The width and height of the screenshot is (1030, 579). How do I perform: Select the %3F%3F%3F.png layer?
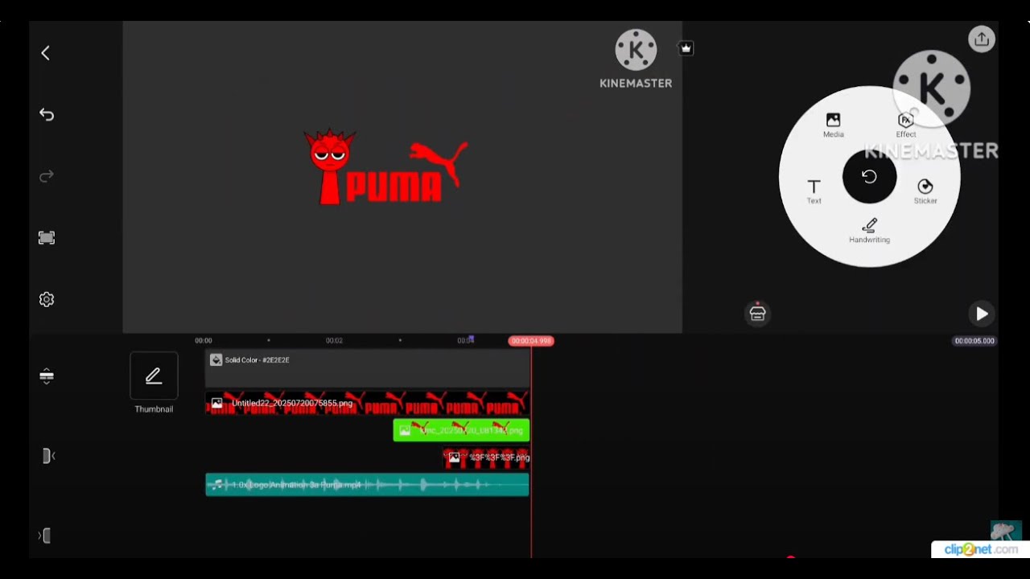pyautogui.click(x=486, y=458)
